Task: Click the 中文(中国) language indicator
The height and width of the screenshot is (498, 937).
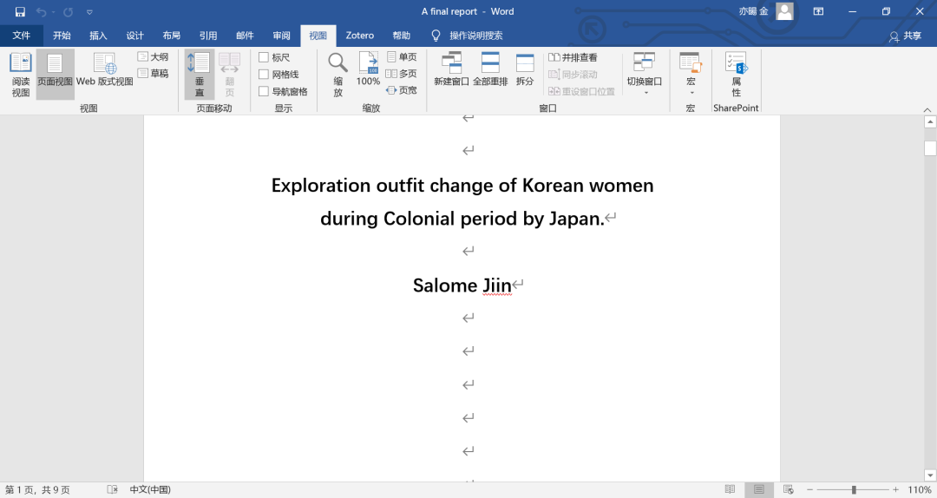Action: point(150,489)
